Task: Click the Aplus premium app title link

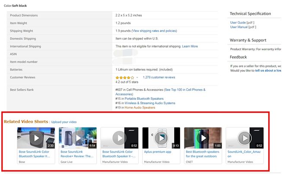Action: coord(158,152)
